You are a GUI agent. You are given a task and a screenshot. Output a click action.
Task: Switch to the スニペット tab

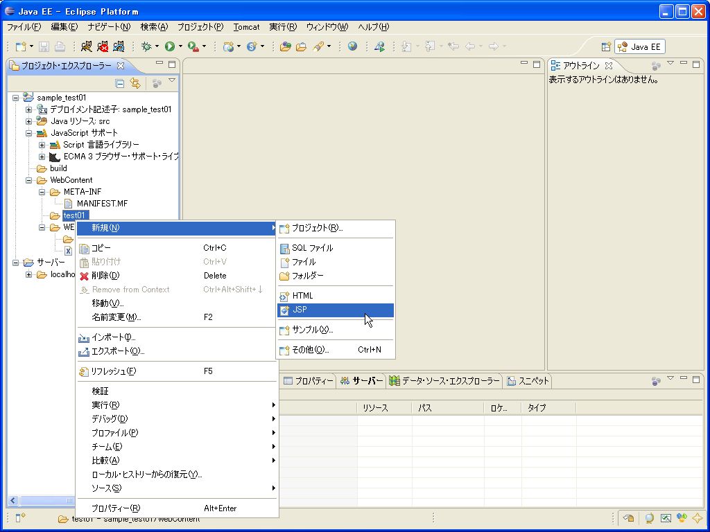(x=528, y=381)
